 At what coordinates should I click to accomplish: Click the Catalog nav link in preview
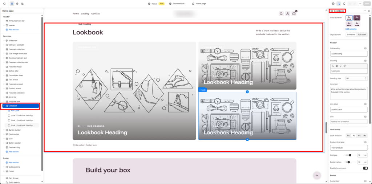pyautogui.click(x=85, y=14)
